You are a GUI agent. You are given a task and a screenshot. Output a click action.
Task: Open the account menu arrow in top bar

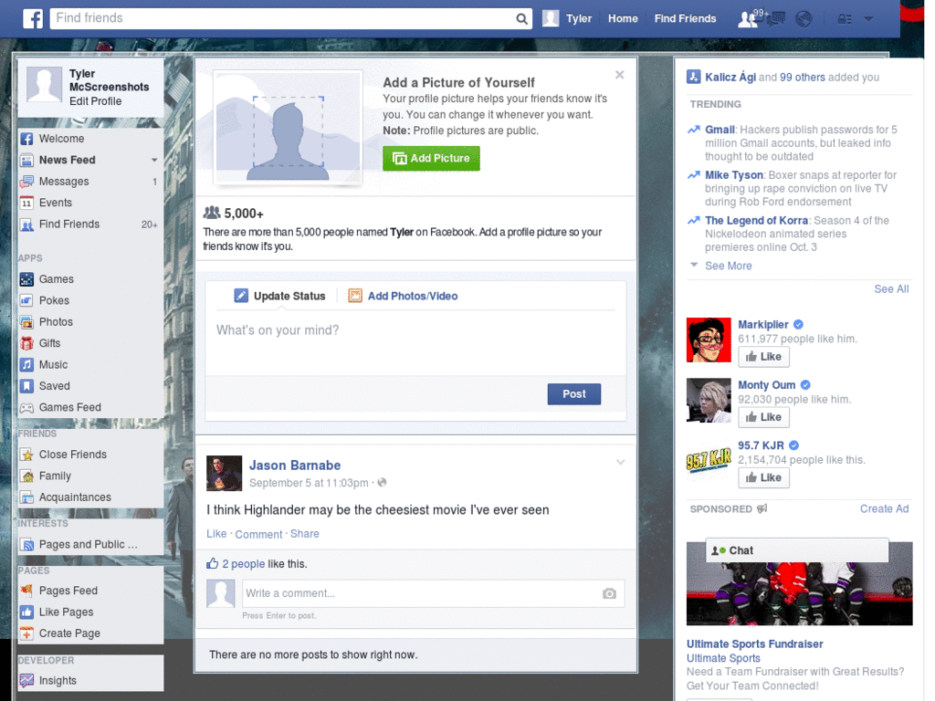(x=869, y=19)
